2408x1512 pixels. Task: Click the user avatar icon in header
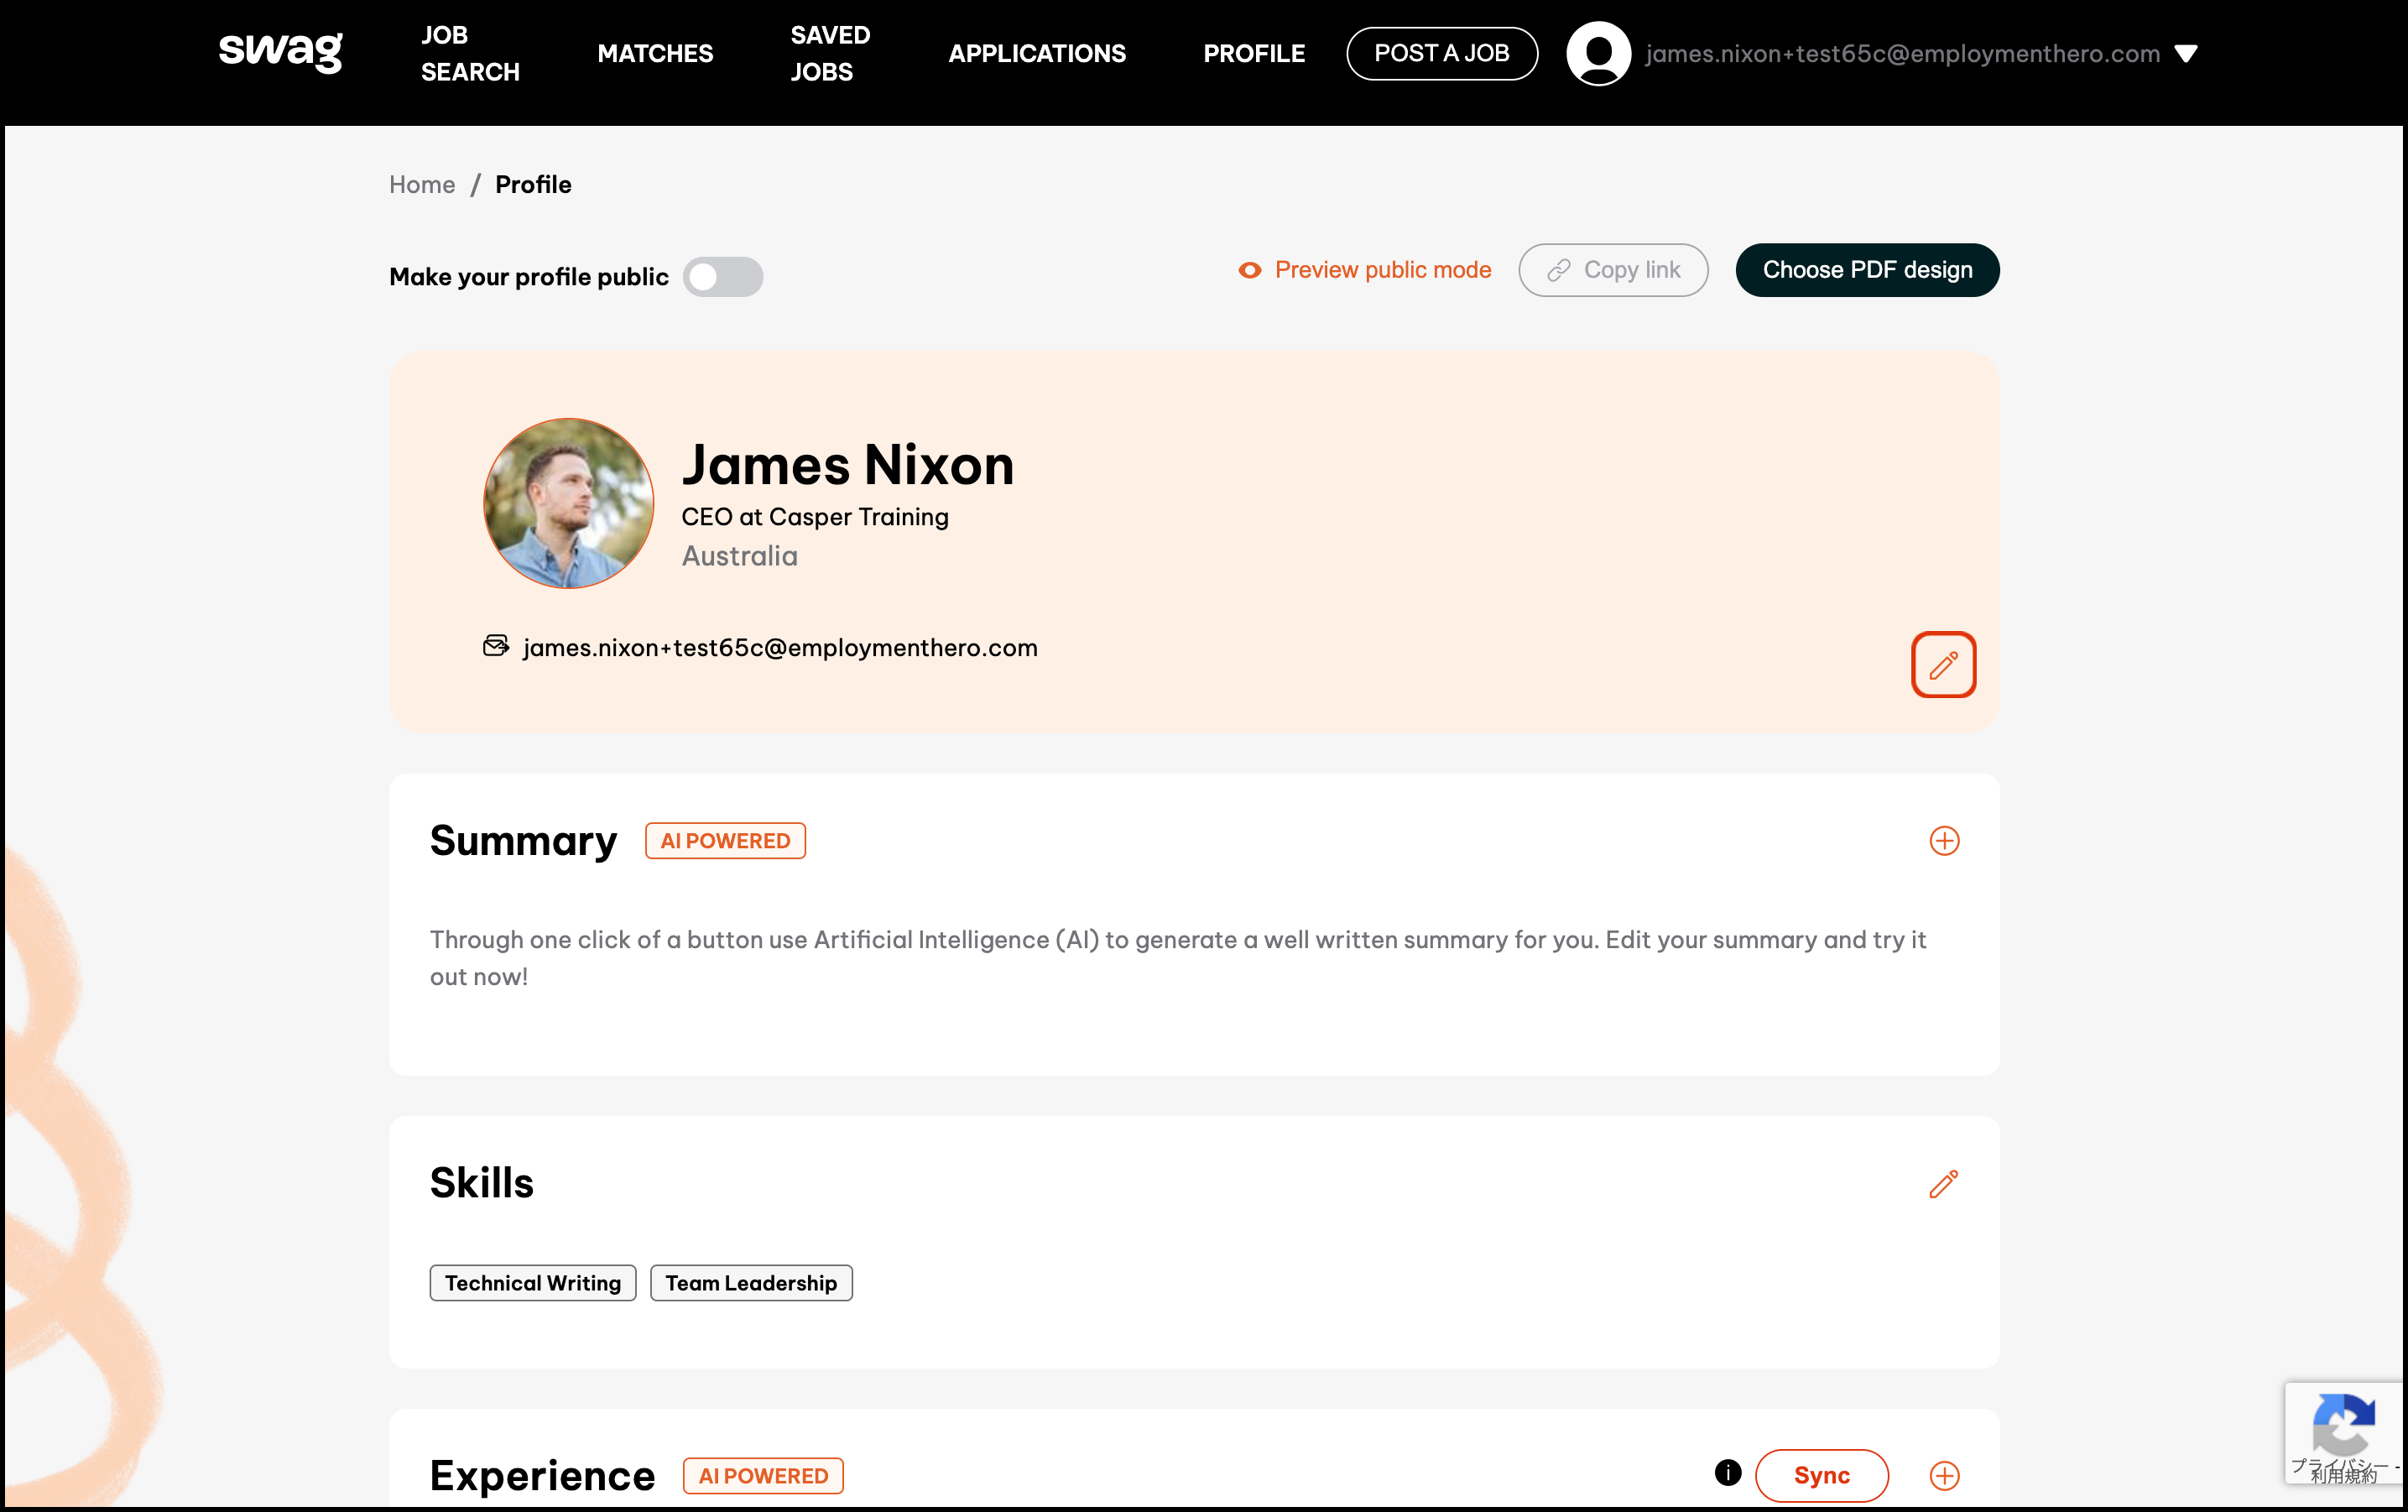[x=1598, y=53]
